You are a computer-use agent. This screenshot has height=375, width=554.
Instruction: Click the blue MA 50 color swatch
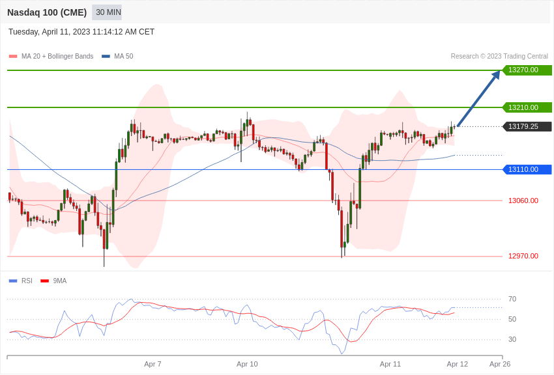click(x=106, y=56)
